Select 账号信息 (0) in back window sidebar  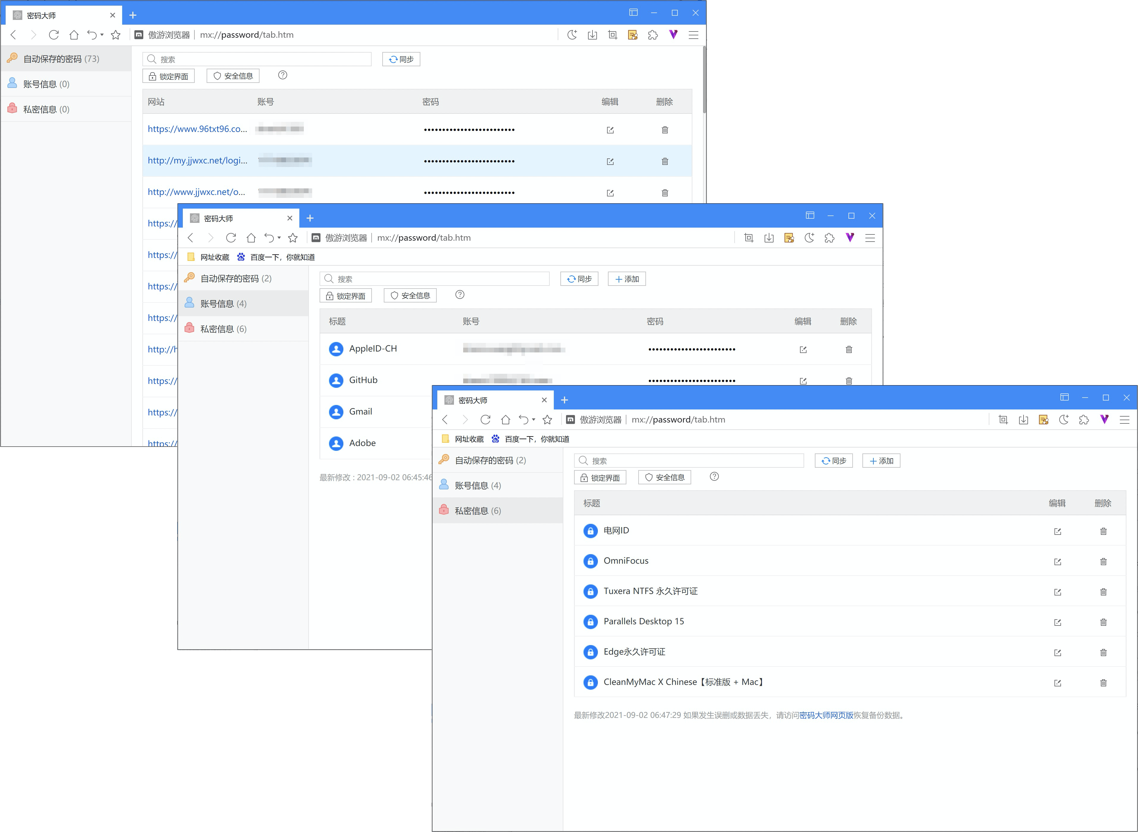pyautogui.click(x=66, y=84)
